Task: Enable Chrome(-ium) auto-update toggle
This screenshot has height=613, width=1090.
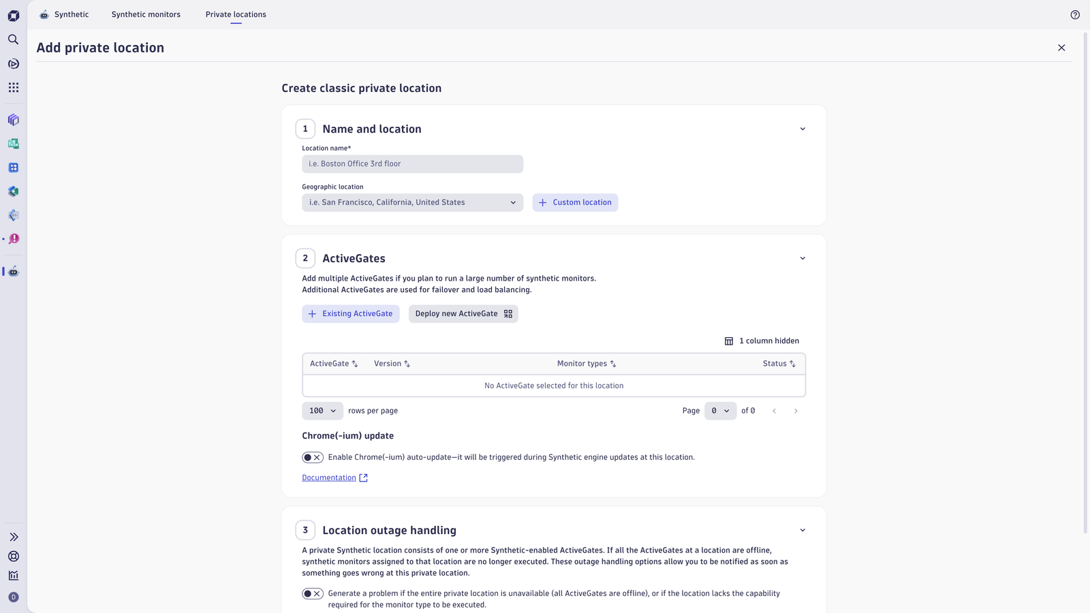Action: [313, 458]
